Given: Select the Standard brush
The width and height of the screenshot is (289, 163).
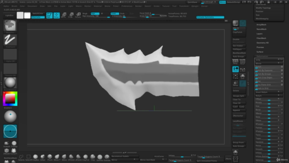Looking at the screenshot, I should pos(107,158).
